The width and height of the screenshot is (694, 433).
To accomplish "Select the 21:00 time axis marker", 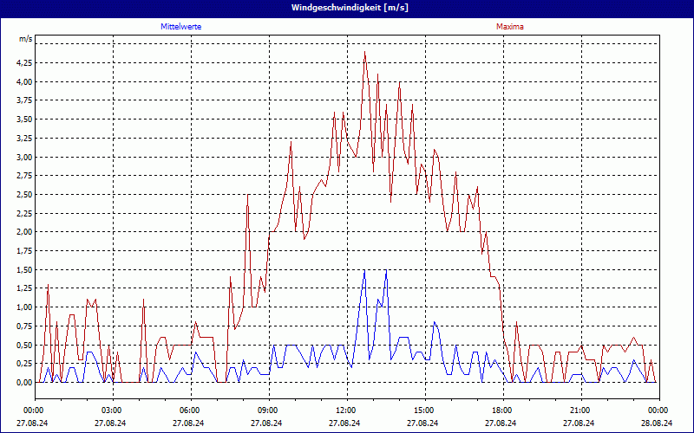I will pos(579,410).
